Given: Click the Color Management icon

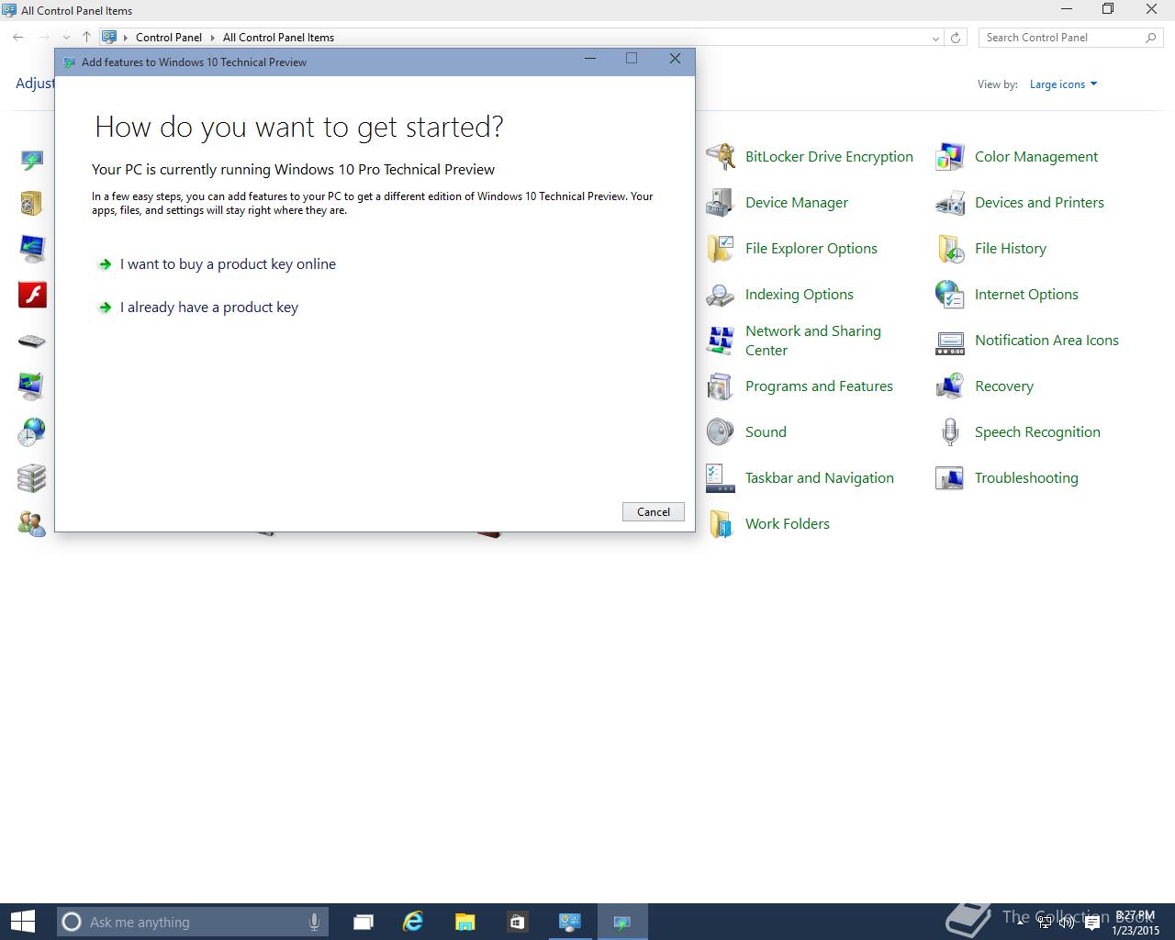Looking at the screenshot, I should (950, 157).
